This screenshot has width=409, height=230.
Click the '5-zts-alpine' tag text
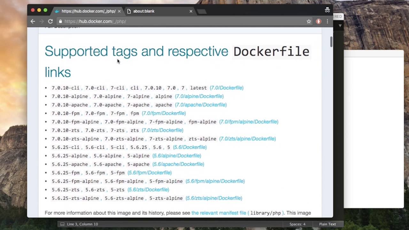[x=166, y=198]
